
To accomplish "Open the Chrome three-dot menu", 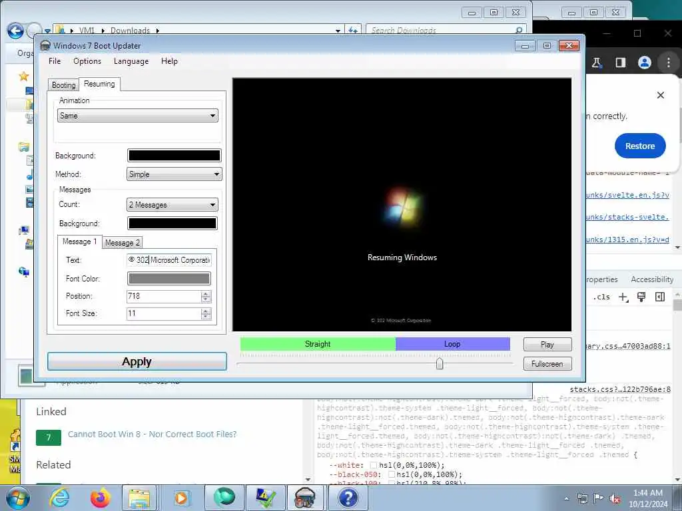I will tap(669, 63).
